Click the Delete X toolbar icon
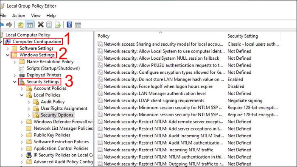Image resolution: width=297 pixels, height=167 pixels. [41, 25]
